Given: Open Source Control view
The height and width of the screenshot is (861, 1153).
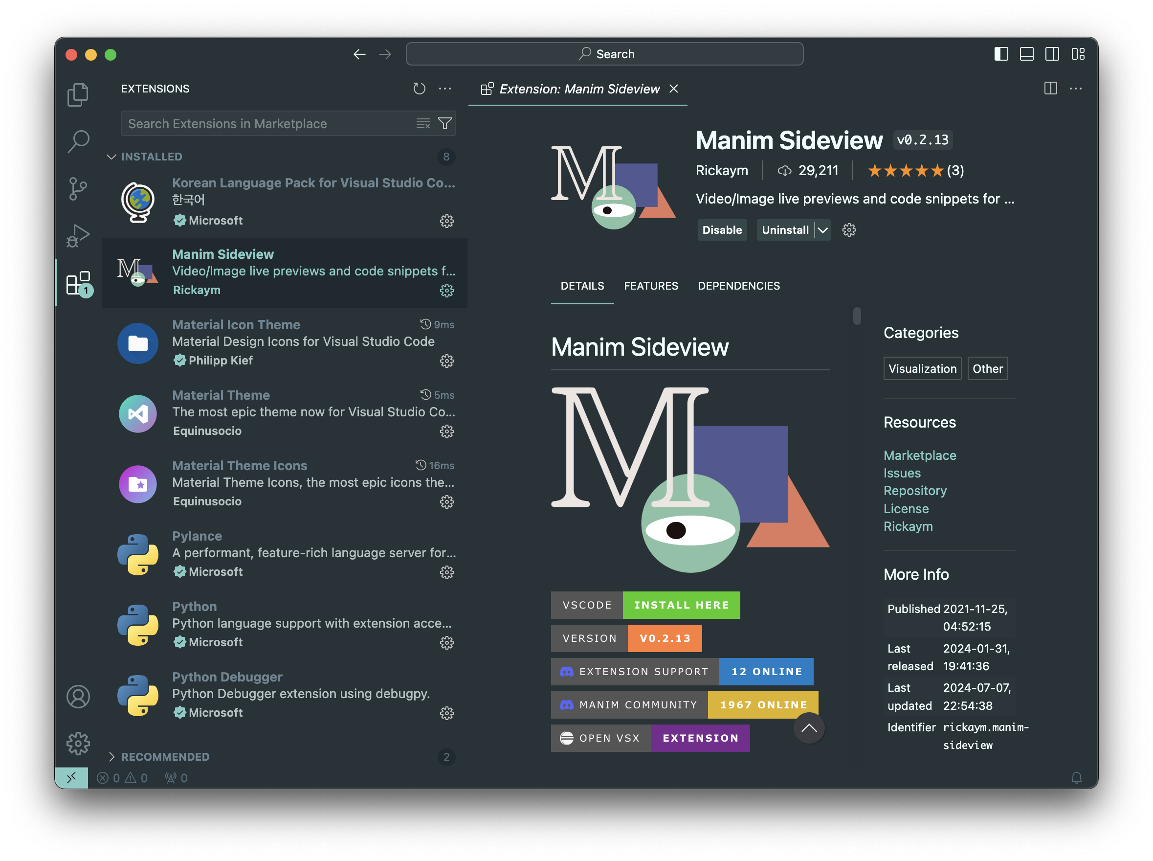Looking at the screenshot, I should 78,189.
